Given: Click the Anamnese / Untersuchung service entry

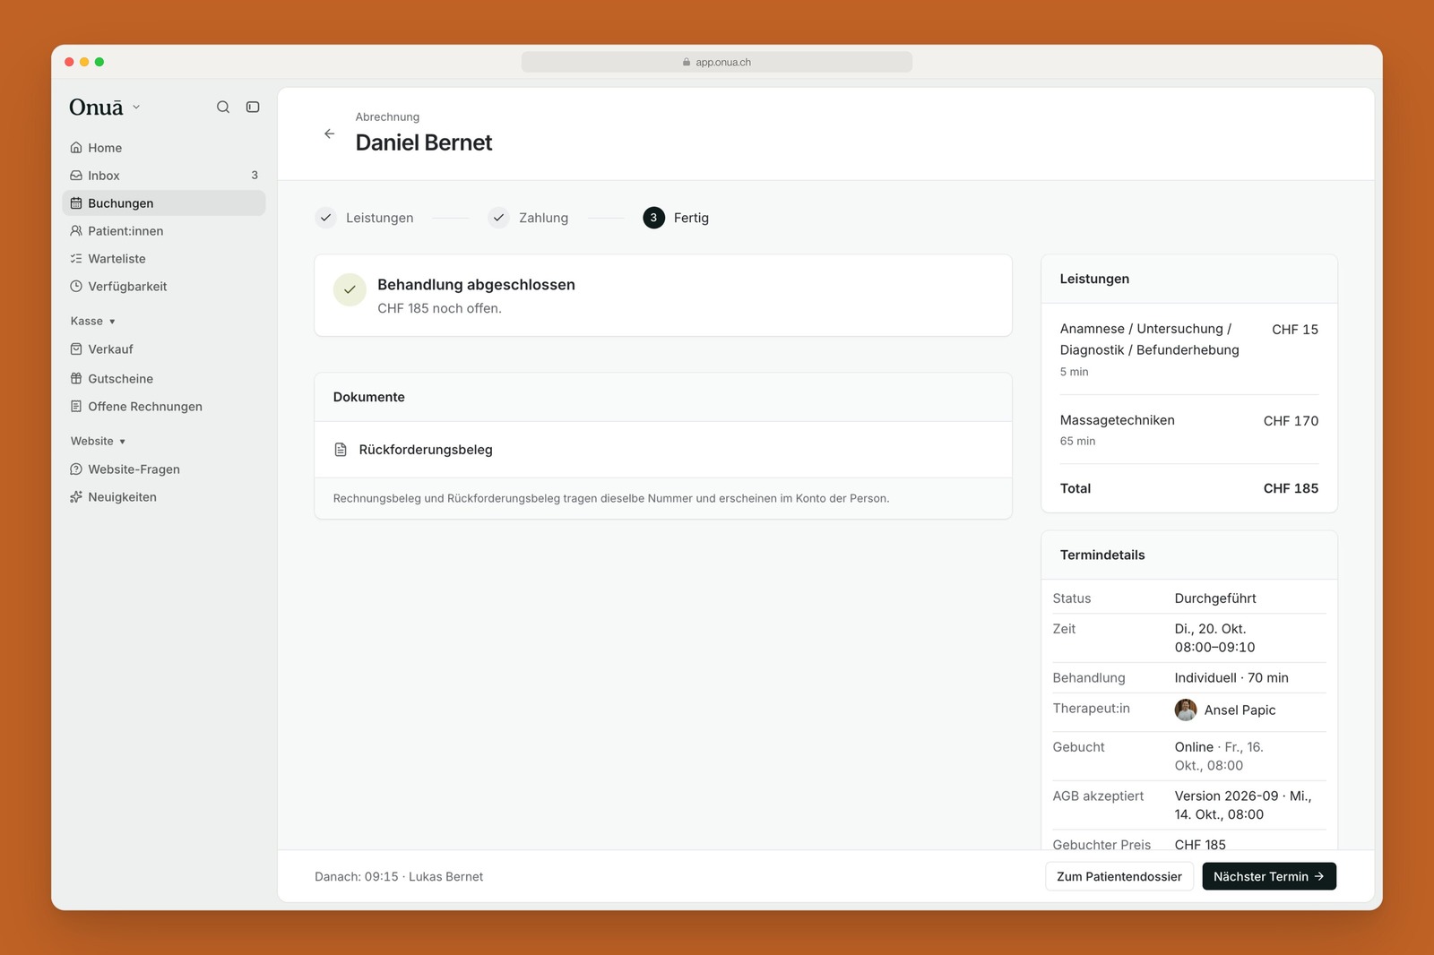Looking at the screenshot, I should (x=1189, y=349).
